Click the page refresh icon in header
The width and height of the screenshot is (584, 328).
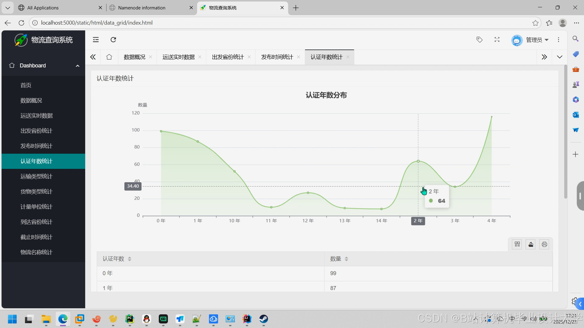coord(113,40)
